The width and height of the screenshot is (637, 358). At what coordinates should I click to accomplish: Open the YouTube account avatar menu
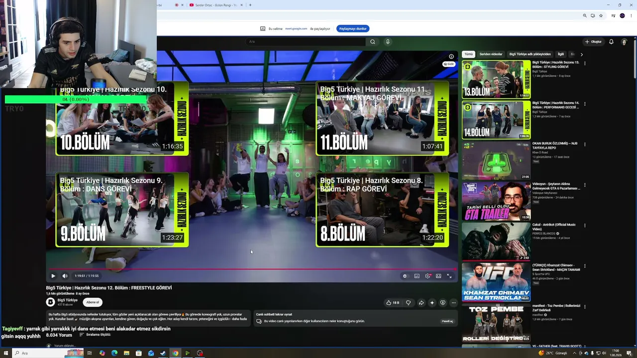(x=624, y=42)
